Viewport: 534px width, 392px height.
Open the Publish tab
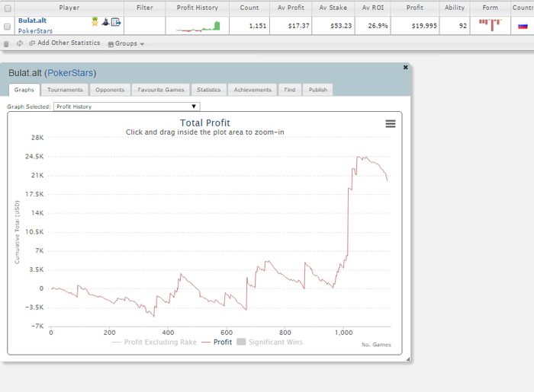[318, 90]
